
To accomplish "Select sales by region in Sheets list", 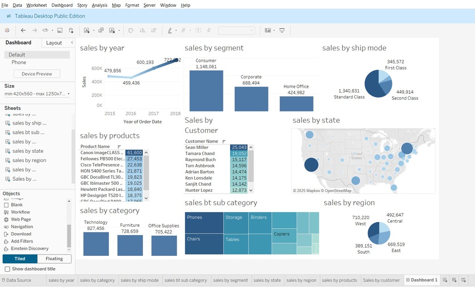I will click(x=29, y=161).
